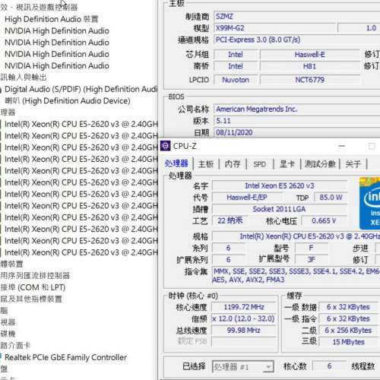
Task: Click the Intel Xeon logo in CPU-Z
Action: click(x=370, y=203)
